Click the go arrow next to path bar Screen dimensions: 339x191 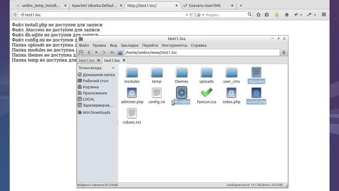click(x=284, y=53)
